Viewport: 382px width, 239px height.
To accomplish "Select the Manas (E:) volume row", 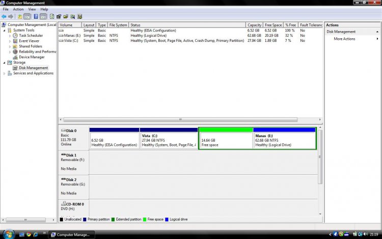I will click(x=190, y=36).
